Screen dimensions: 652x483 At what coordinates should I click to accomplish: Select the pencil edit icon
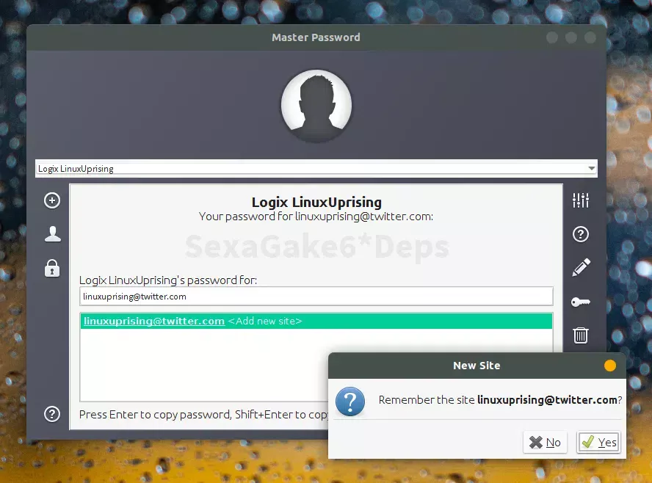[x=580, y=267]
